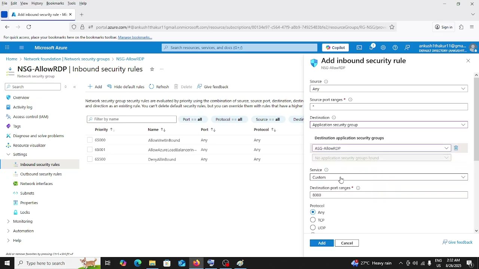Open the Copilot button
479x269 pixels.
(335, 47)
